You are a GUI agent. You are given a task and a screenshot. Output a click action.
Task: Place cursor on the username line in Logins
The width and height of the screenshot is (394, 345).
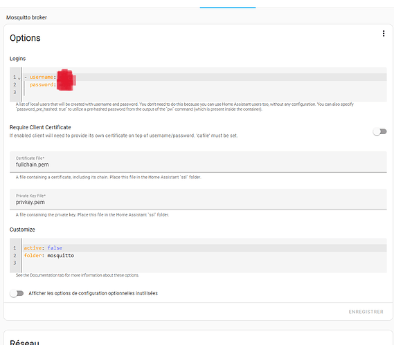(204, 77)
